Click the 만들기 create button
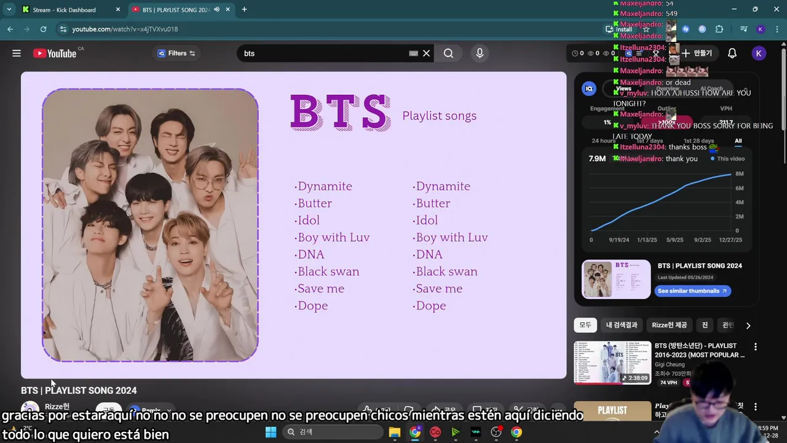787x443 pixels. [697, 54]
